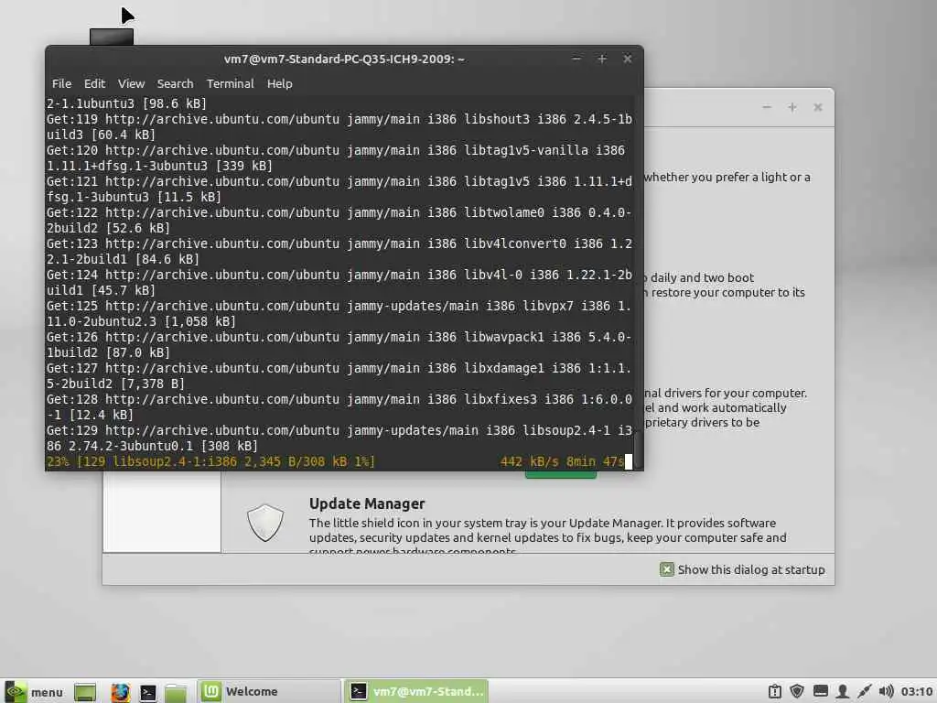
Task: Open the Edit menu in the terminal
Action: (94, 83)
